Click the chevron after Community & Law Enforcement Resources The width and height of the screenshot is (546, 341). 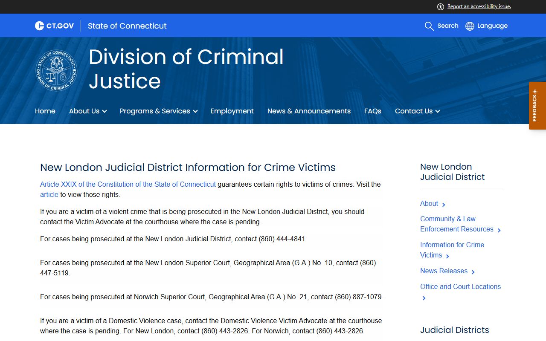tap(499, 230)
